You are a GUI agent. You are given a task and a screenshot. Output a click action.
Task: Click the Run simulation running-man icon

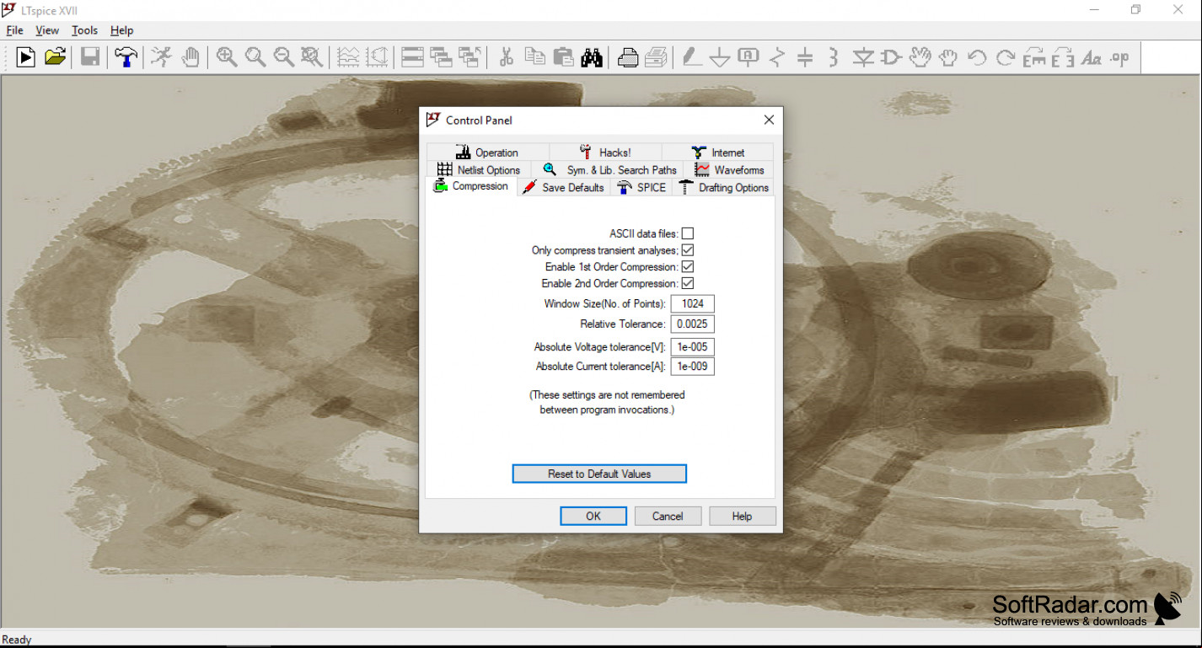tap(161, 57)
